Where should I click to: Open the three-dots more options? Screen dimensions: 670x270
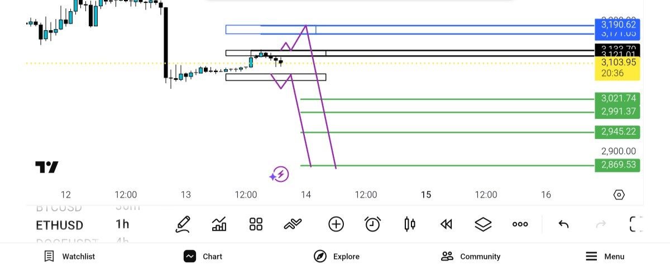[520, 224]
